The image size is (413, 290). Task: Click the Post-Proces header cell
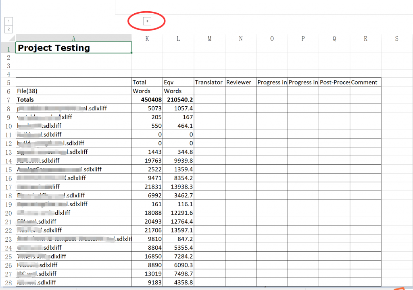pos(334,82)
